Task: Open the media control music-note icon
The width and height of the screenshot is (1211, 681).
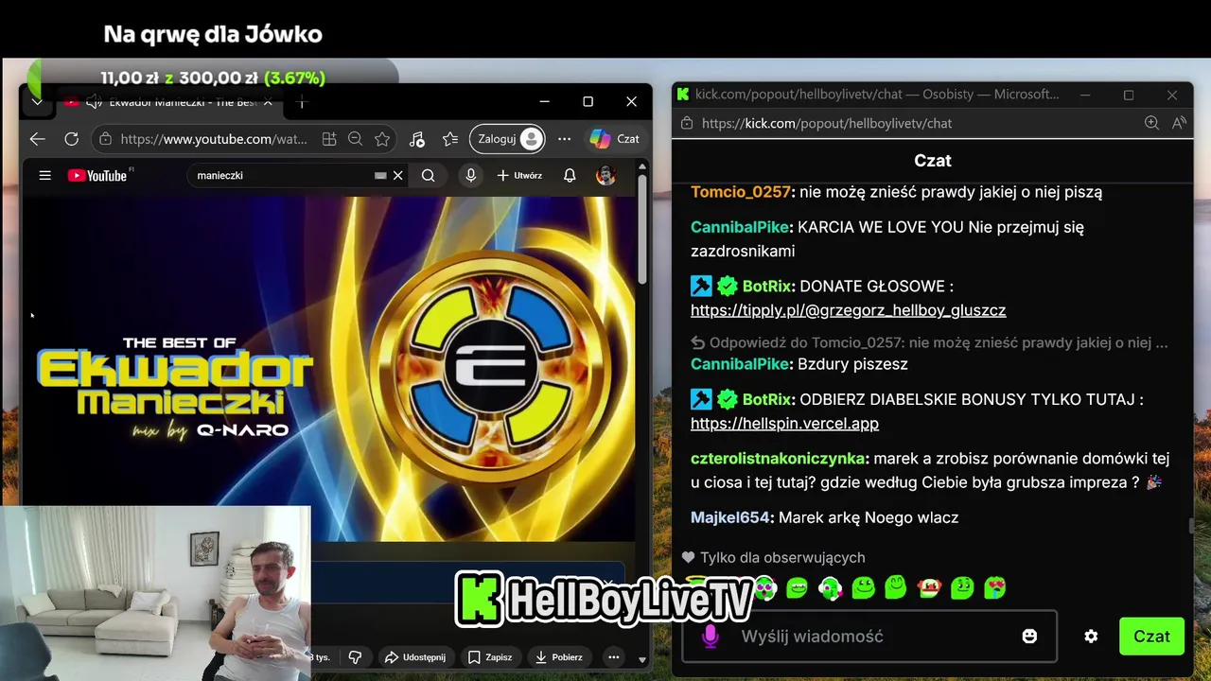Action: [x=417, y=139]
